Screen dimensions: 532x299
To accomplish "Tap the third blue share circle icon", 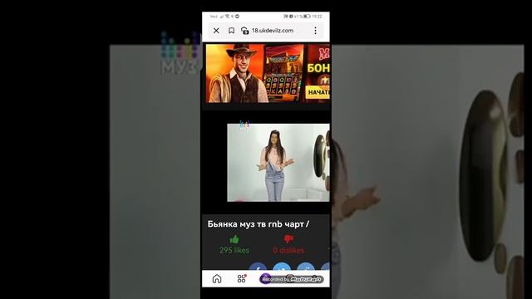I will [x=306, y=266].
